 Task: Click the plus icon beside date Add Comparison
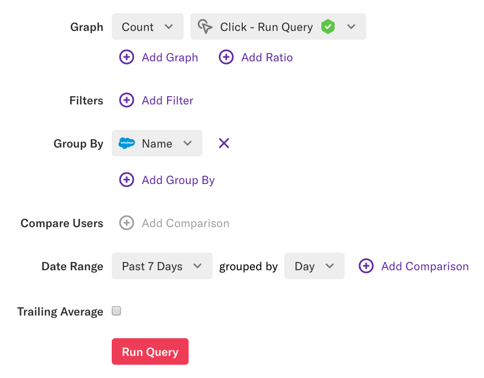point(366,266)
